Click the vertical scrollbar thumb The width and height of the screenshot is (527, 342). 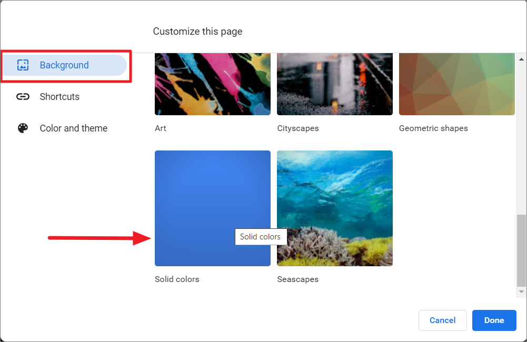[x=521, y=250]
